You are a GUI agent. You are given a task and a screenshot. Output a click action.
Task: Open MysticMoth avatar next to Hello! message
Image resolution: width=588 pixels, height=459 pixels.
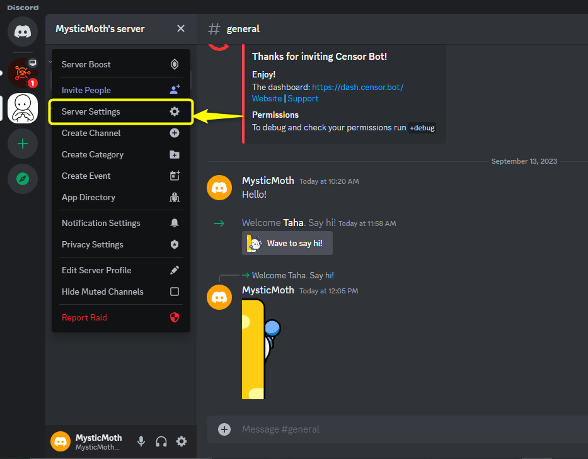click(219, 188)
